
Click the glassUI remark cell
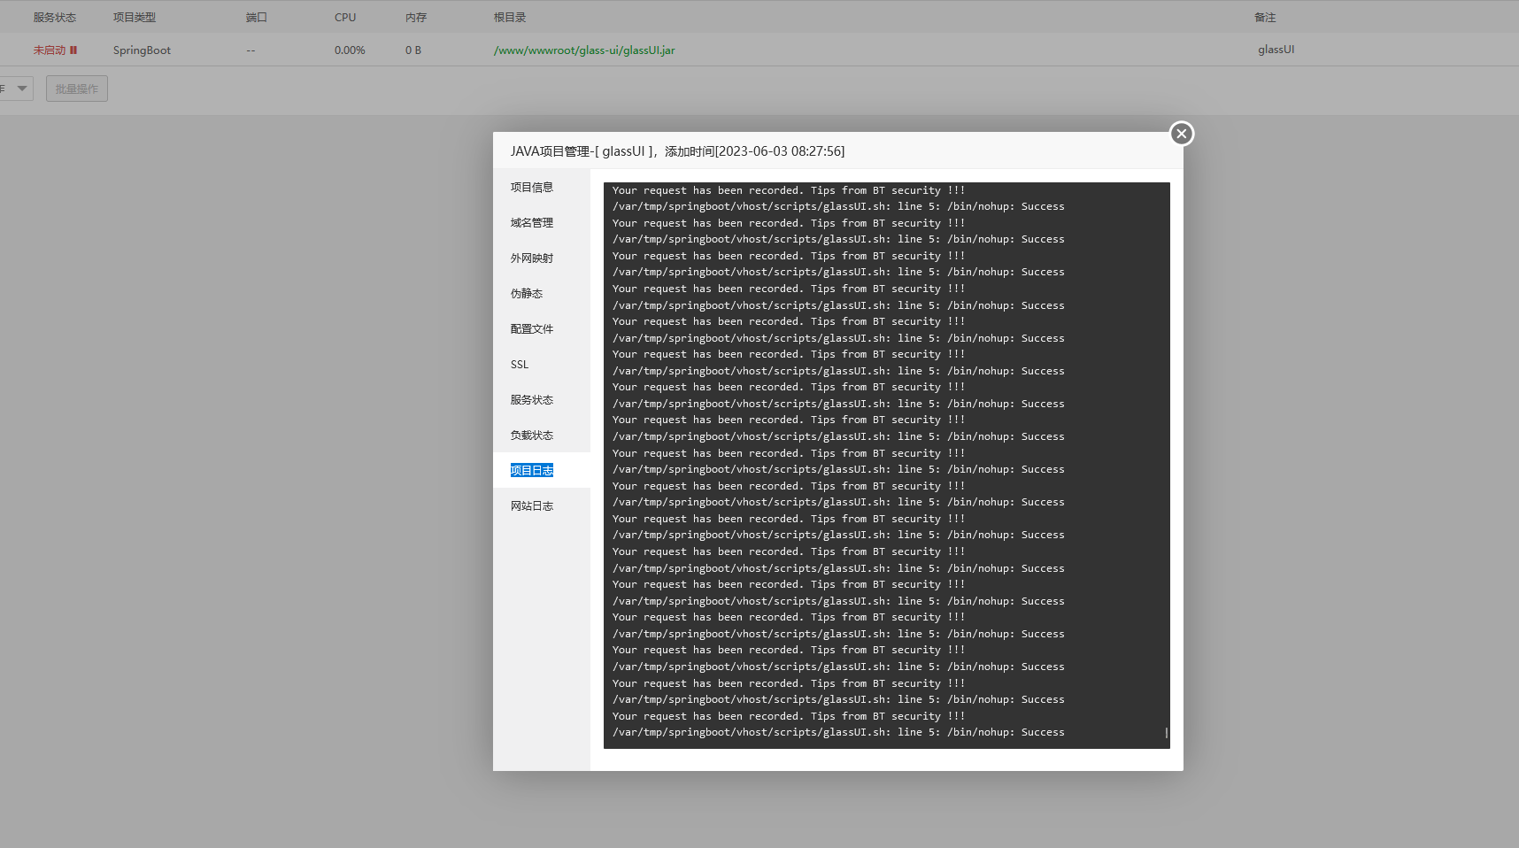pos(1276,50)
